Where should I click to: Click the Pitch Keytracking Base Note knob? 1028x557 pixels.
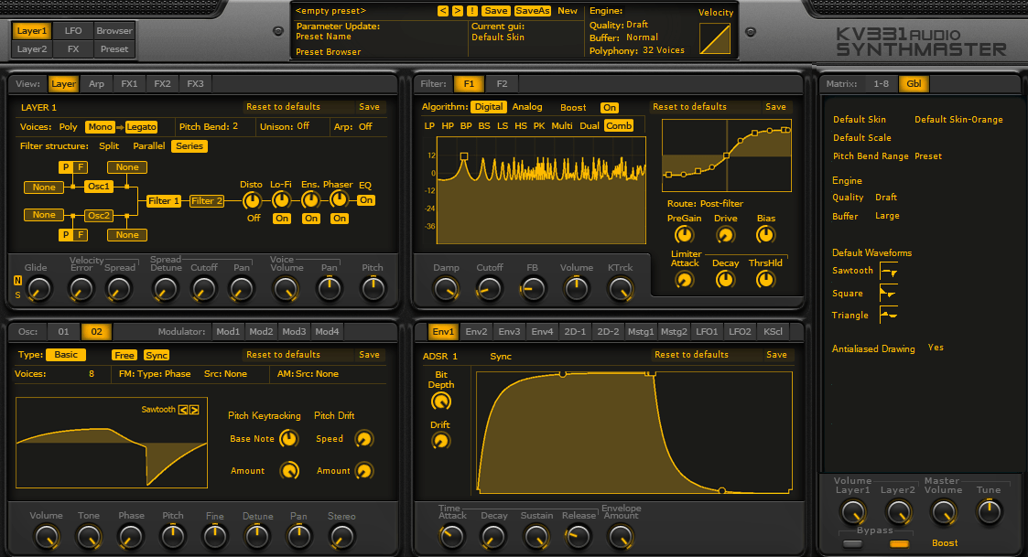[x=288, y=438]
